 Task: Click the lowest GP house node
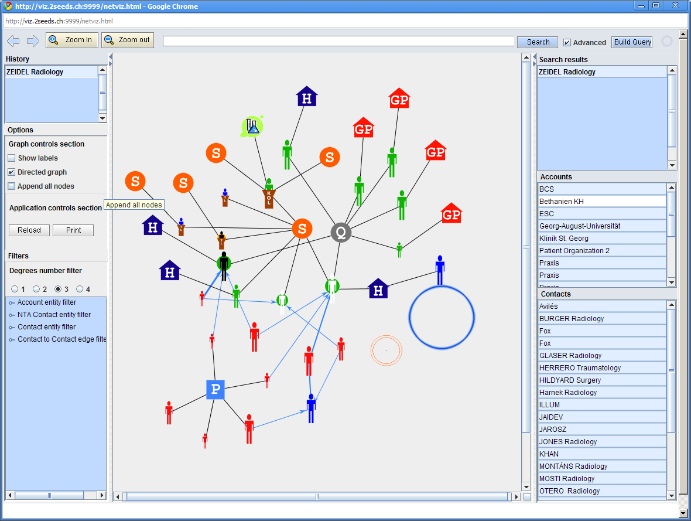451,213
